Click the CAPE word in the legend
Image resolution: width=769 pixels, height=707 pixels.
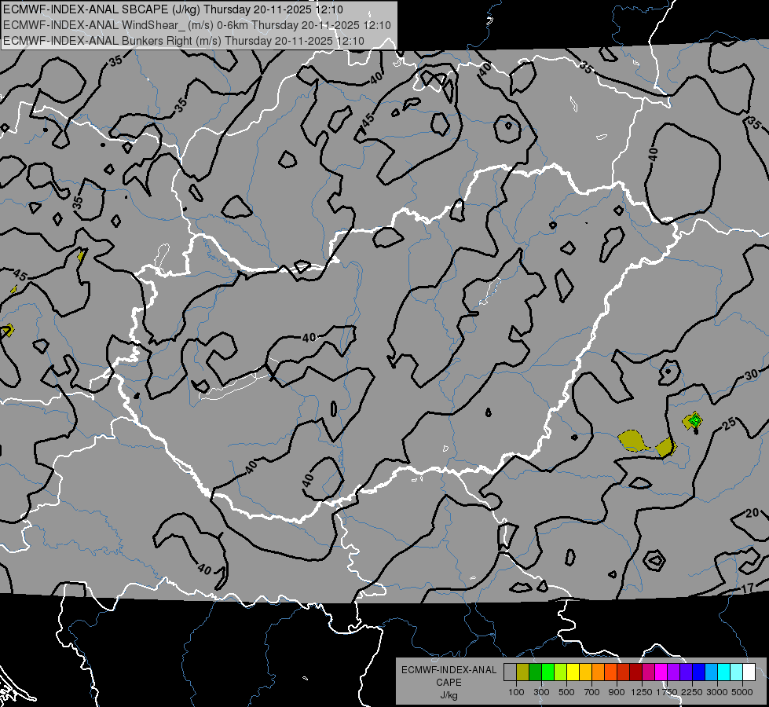pyautogui.click(x=449, y=683)
